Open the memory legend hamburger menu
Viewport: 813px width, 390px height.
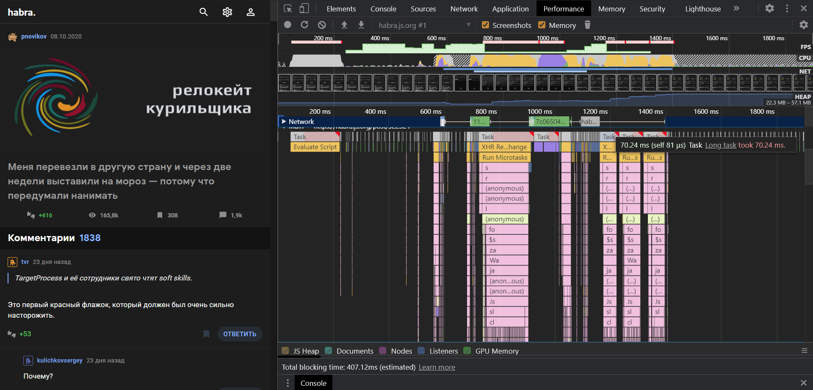804,351
